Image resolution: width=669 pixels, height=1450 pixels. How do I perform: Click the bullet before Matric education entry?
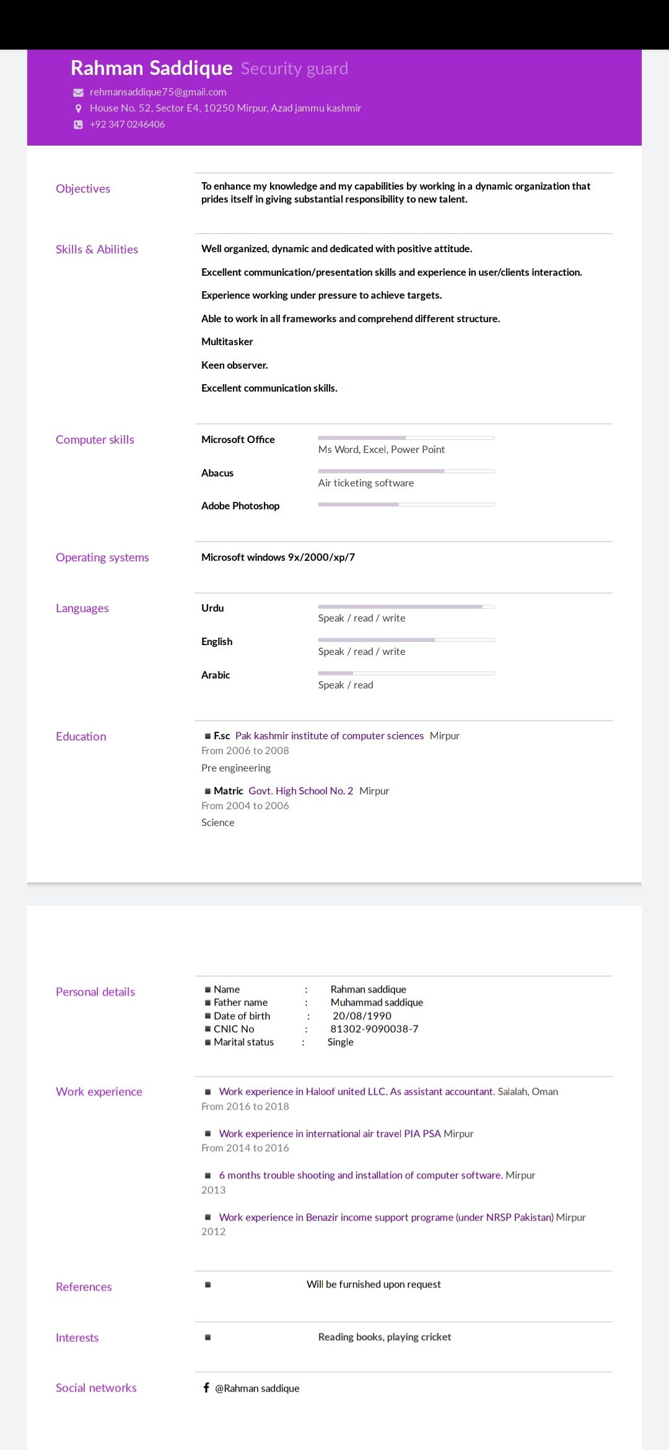tap(208, 791)
